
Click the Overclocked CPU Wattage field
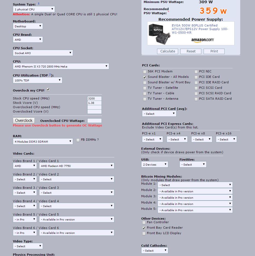(94, 121)
